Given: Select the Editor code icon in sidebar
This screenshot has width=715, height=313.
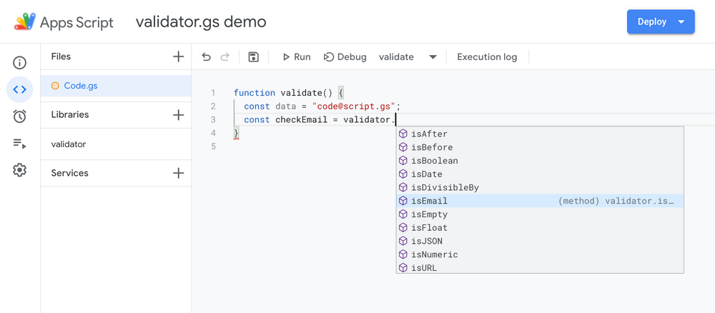Looking at the screenshot, I should pyautogui.click(x=20, y=89).
